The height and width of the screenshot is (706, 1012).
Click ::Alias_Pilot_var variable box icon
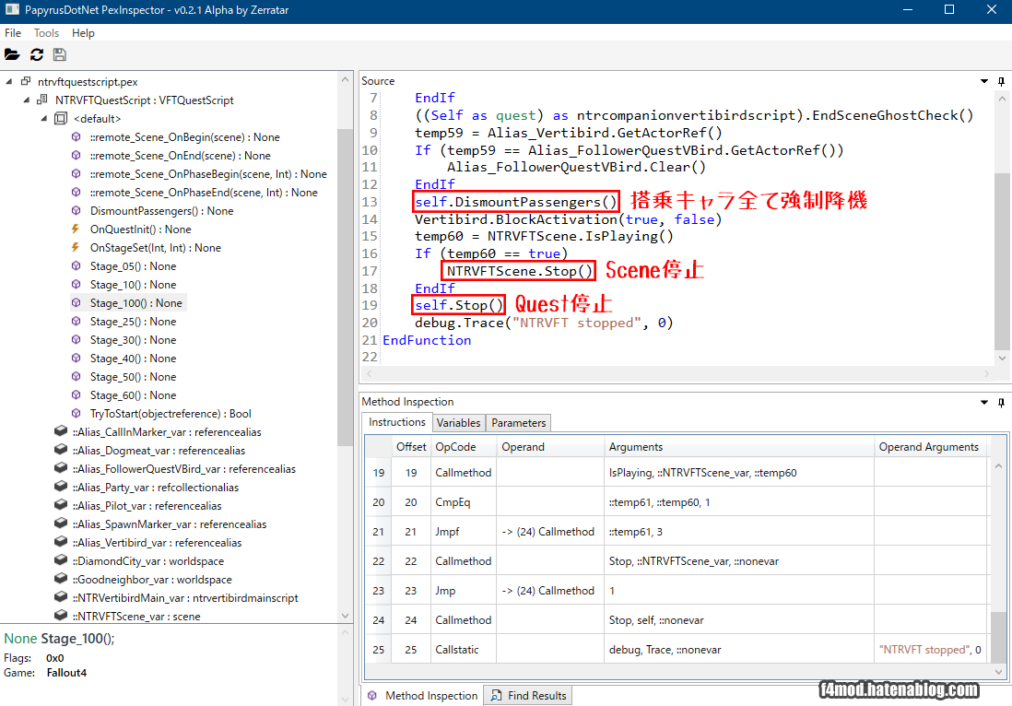tap(61, 505)
